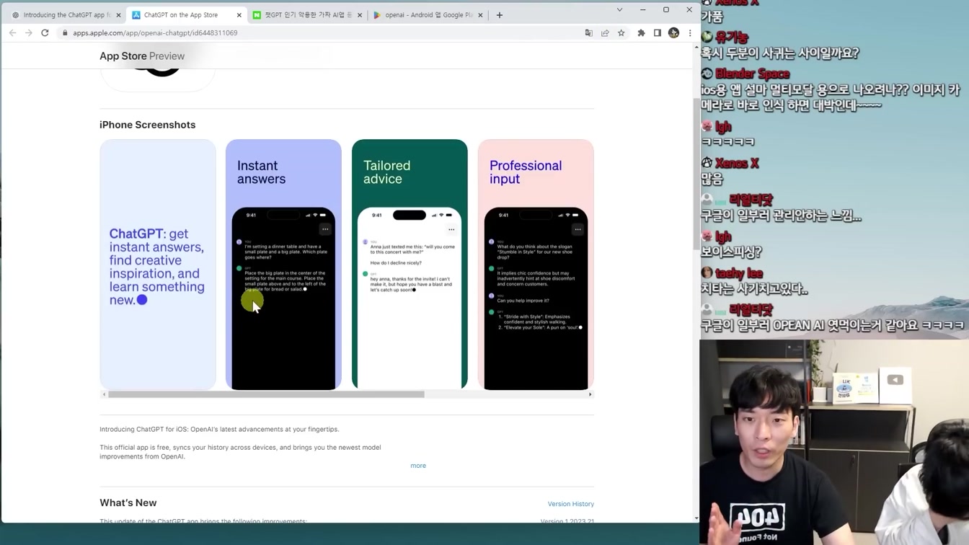Click the horizontal screenshots scrollbar
Image resolution: width=969 pixels, height=545 pixels.
(x=266, y=394)
